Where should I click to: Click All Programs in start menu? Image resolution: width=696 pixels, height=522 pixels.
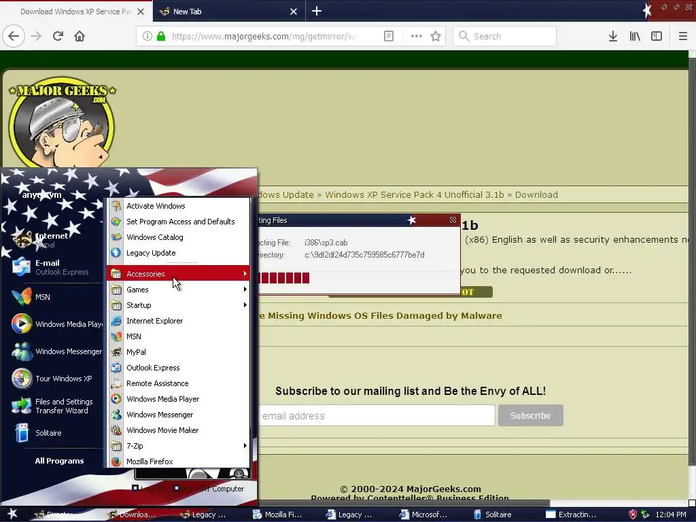[x=59, y=461]
